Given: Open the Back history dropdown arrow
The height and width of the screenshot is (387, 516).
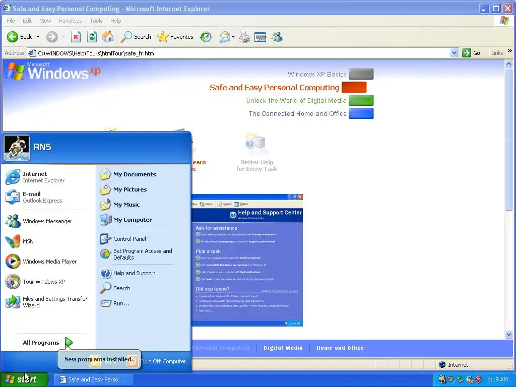Looking at the screenshot, I should pos(38,37).
